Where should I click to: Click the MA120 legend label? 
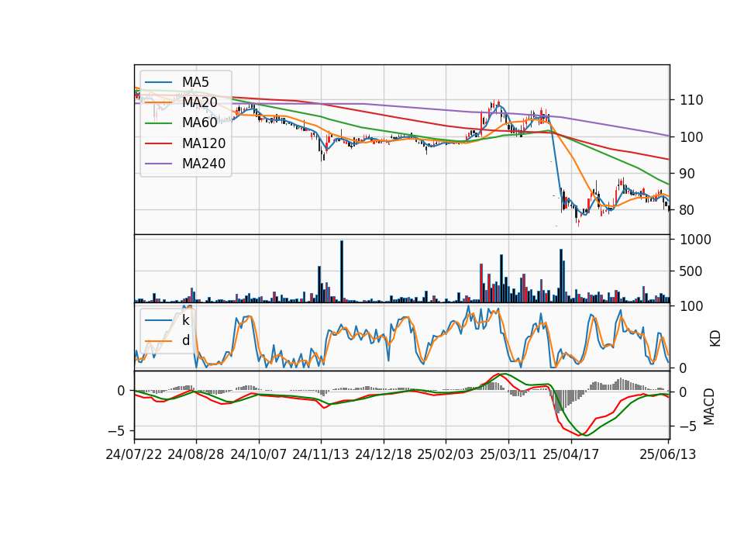204,143
